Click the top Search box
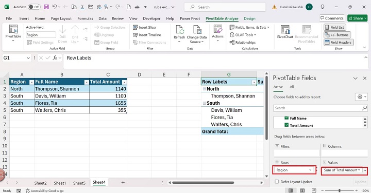This screenshot has height=193, width=371. click(x=225, y=7)
